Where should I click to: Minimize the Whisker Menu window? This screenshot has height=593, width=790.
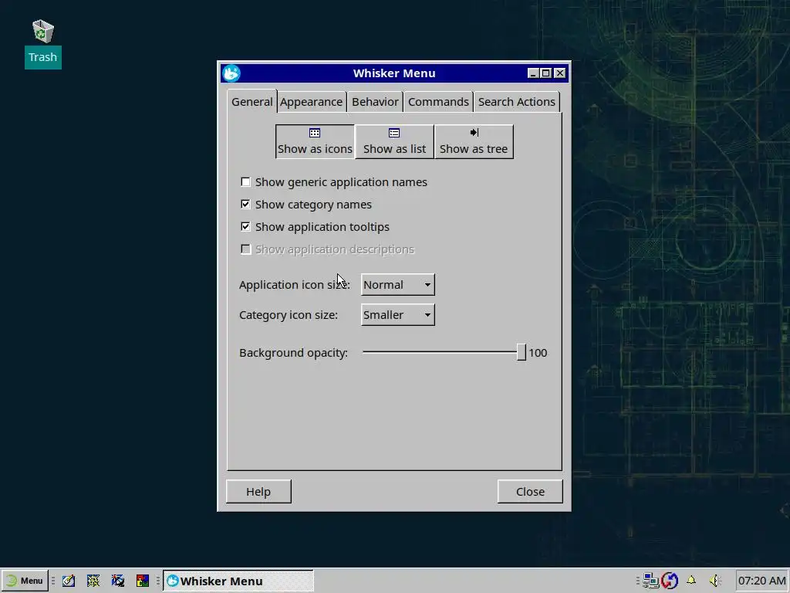533,73
